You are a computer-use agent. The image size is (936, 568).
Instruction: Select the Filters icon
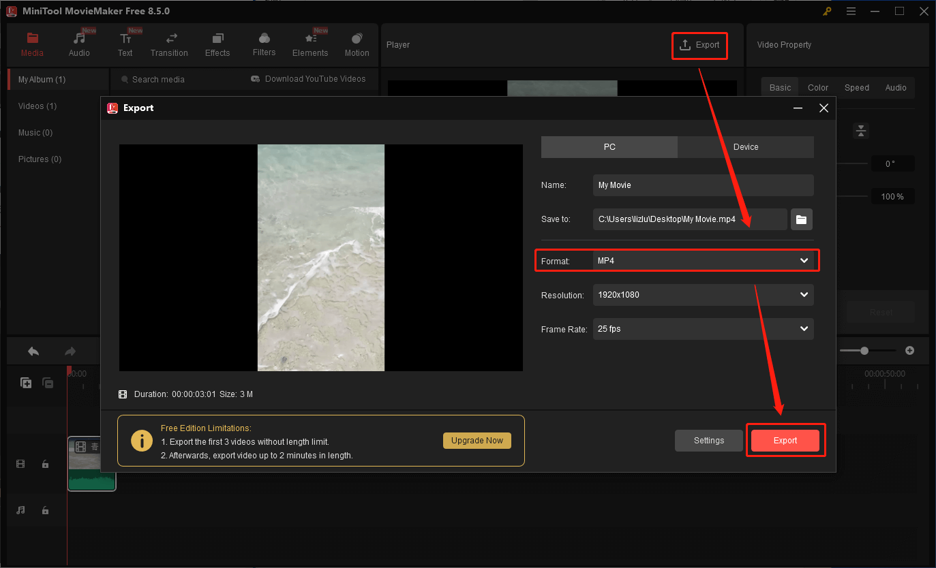tap(264, 43)
